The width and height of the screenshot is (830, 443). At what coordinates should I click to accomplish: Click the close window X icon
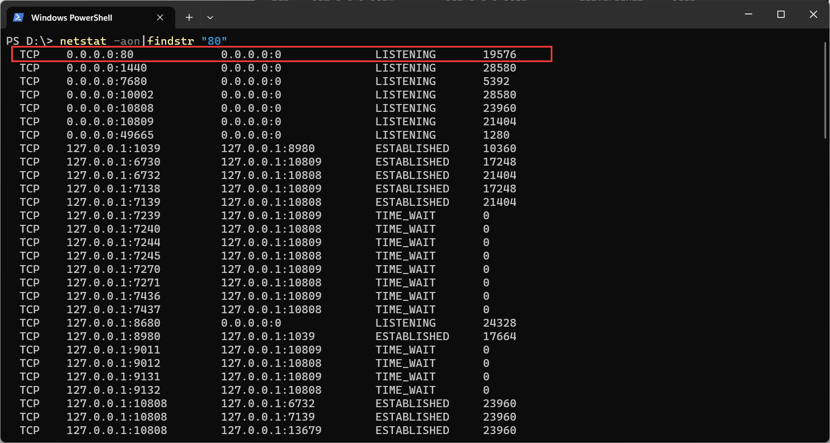[x=813, y=14]
